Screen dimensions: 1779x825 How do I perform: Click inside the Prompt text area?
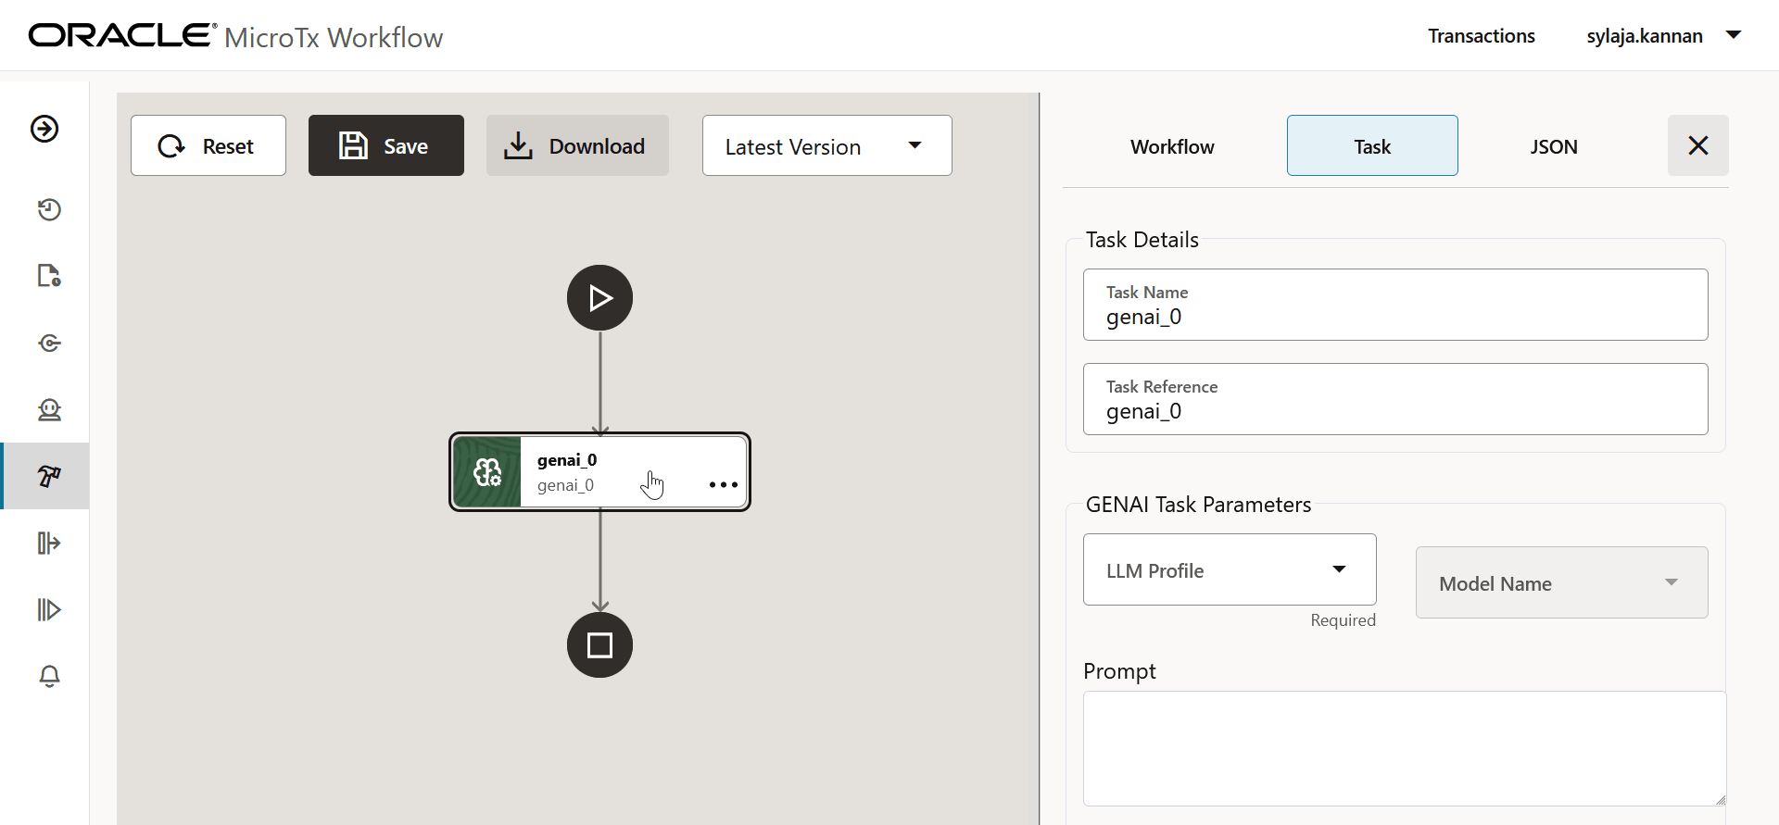[x=1405, y=748]
